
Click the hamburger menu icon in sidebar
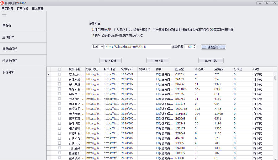[x=4, y=15]
